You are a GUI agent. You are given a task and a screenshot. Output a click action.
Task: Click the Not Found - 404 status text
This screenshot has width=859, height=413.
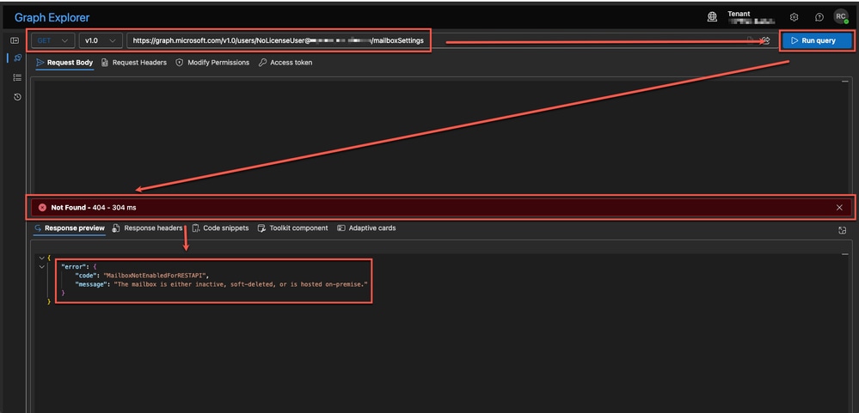(94, 207)
